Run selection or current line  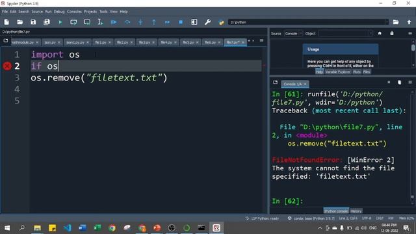(x=100, y=22)
